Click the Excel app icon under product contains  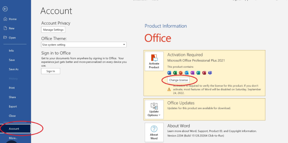(x=175, y=73)
